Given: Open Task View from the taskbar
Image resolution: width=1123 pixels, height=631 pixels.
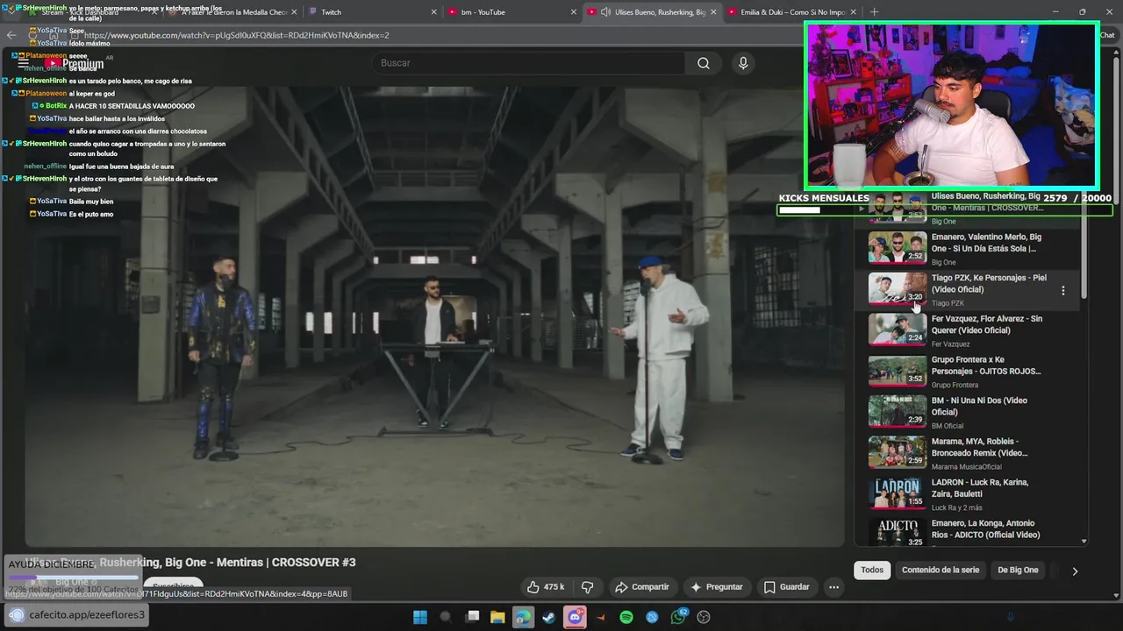Looking at the screenshot, I should 472,617.
